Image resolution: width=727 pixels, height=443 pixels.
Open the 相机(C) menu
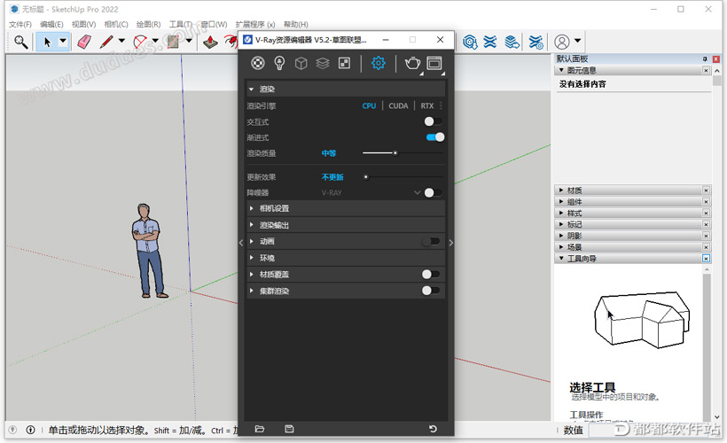pyautogui.click(x=116, y=24)
